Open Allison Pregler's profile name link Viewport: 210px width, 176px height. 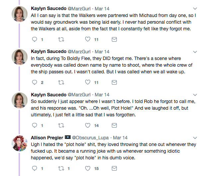pos(47,137)
